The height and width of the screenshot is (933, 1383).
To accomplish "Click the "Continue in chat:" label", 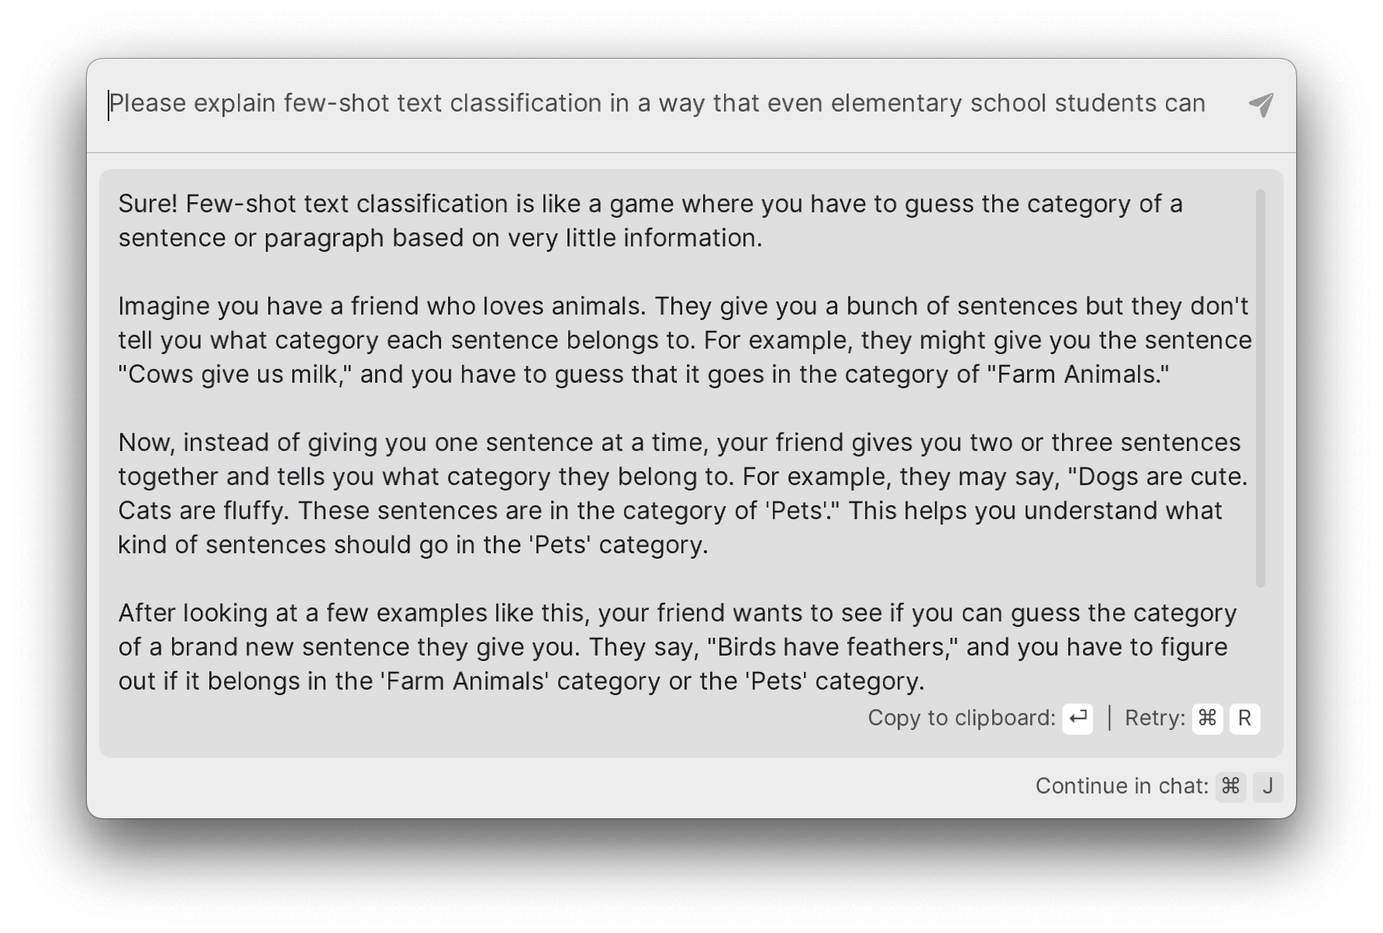I will (1122, 787).
